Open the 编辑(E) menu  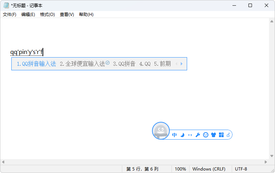point(28,15)
